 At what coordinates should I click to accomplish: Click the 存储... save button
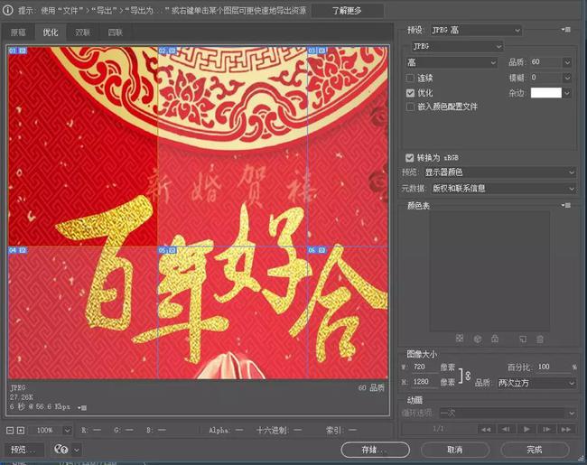375,450
